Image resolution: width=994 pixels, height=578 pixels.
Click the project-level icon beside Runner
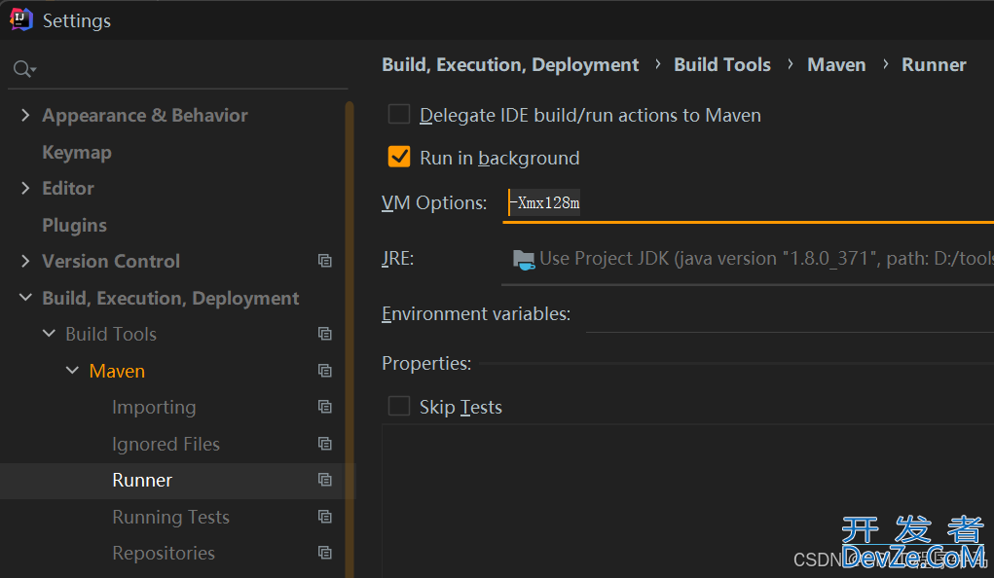tap(325, 480)
